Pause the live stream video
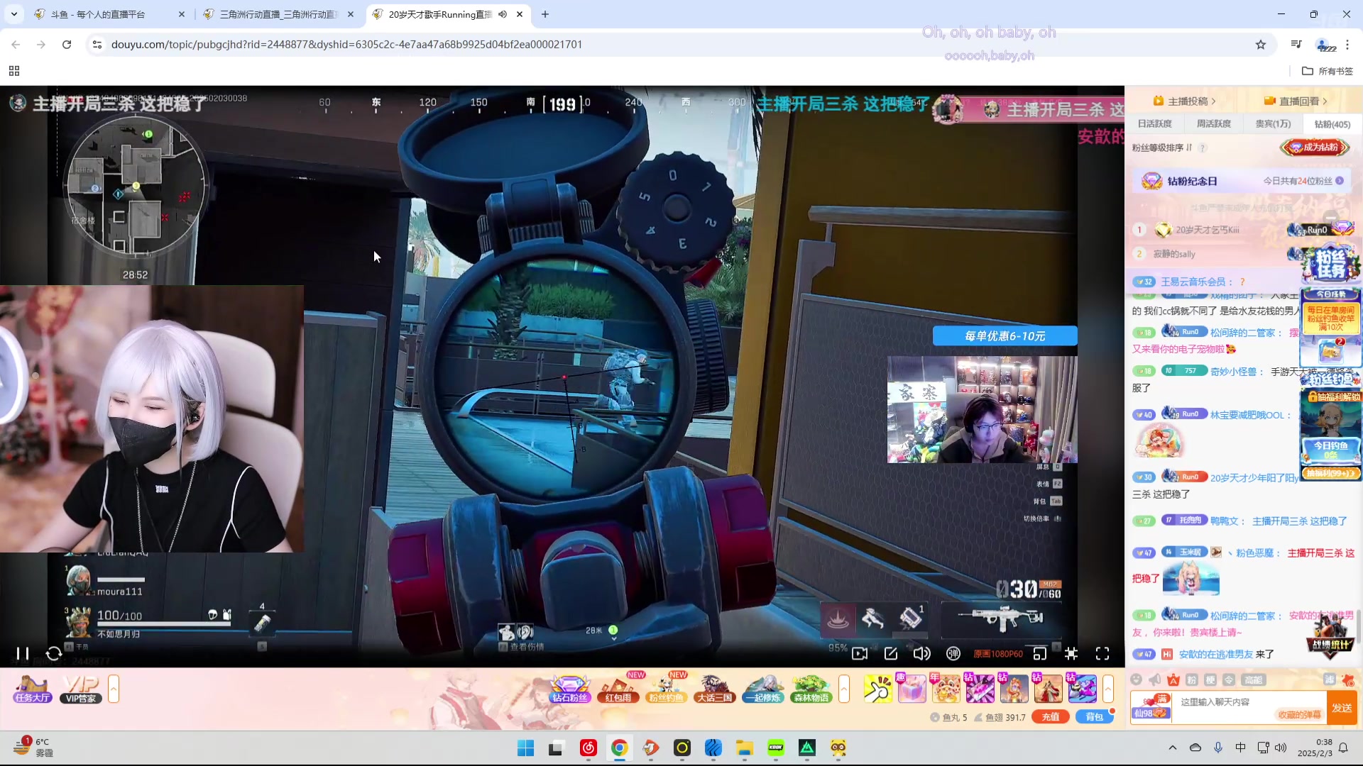The height and width of the screenshot is (766, 1363). [23, 653]
